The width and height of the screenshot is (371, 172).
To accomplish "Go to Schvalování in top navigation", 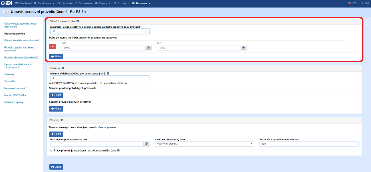I will click(x=83, y=3).
